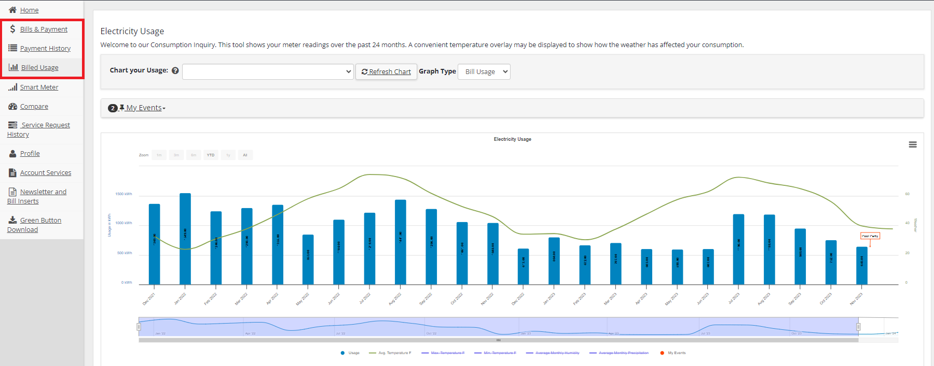The height and width of the screenshot is (366, 934).
Task: Click the Green Button Download icon
Action: (x=12, y=220)
